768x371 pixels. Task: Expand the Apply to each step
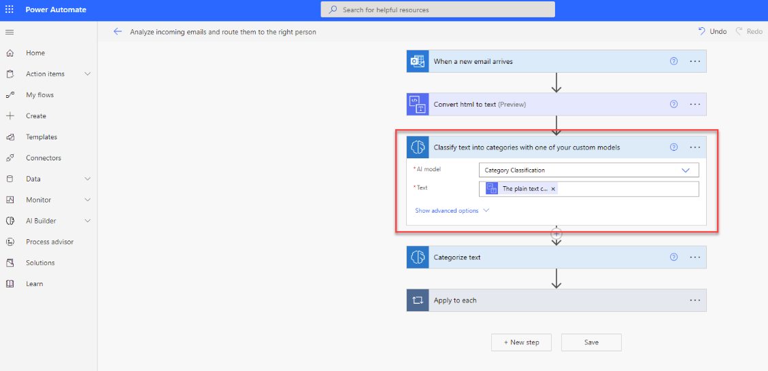click(556, 300)
